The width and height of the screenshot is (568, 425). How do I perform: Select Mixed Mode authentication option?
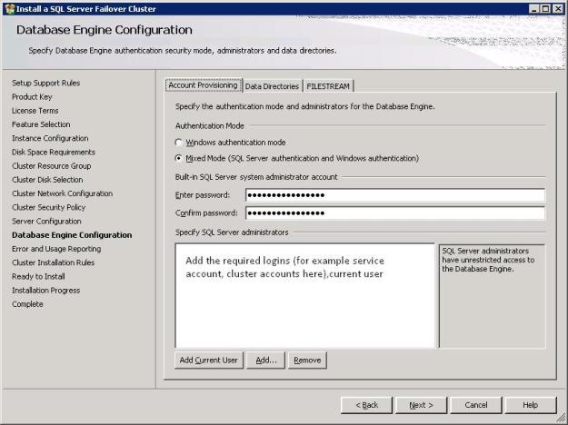tap(178, 157)
